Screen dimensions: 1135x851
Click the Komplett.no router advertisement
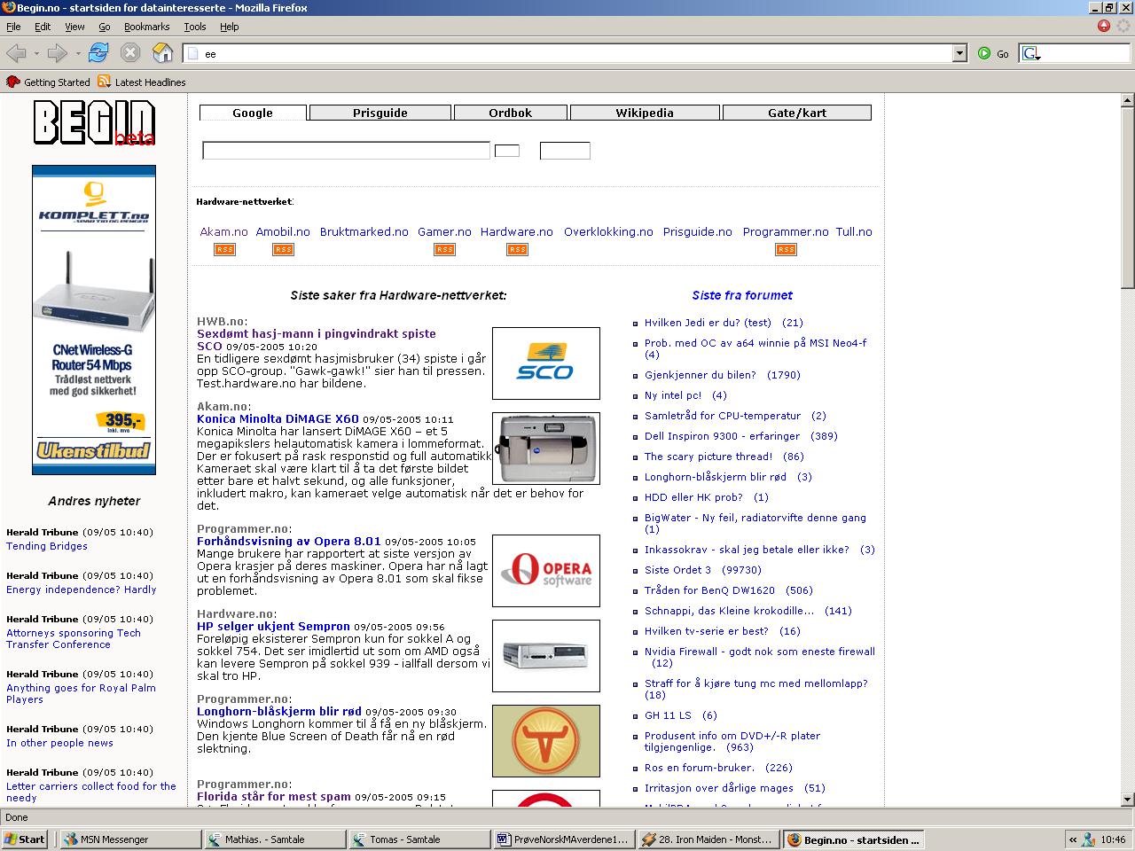pos(94,320)
